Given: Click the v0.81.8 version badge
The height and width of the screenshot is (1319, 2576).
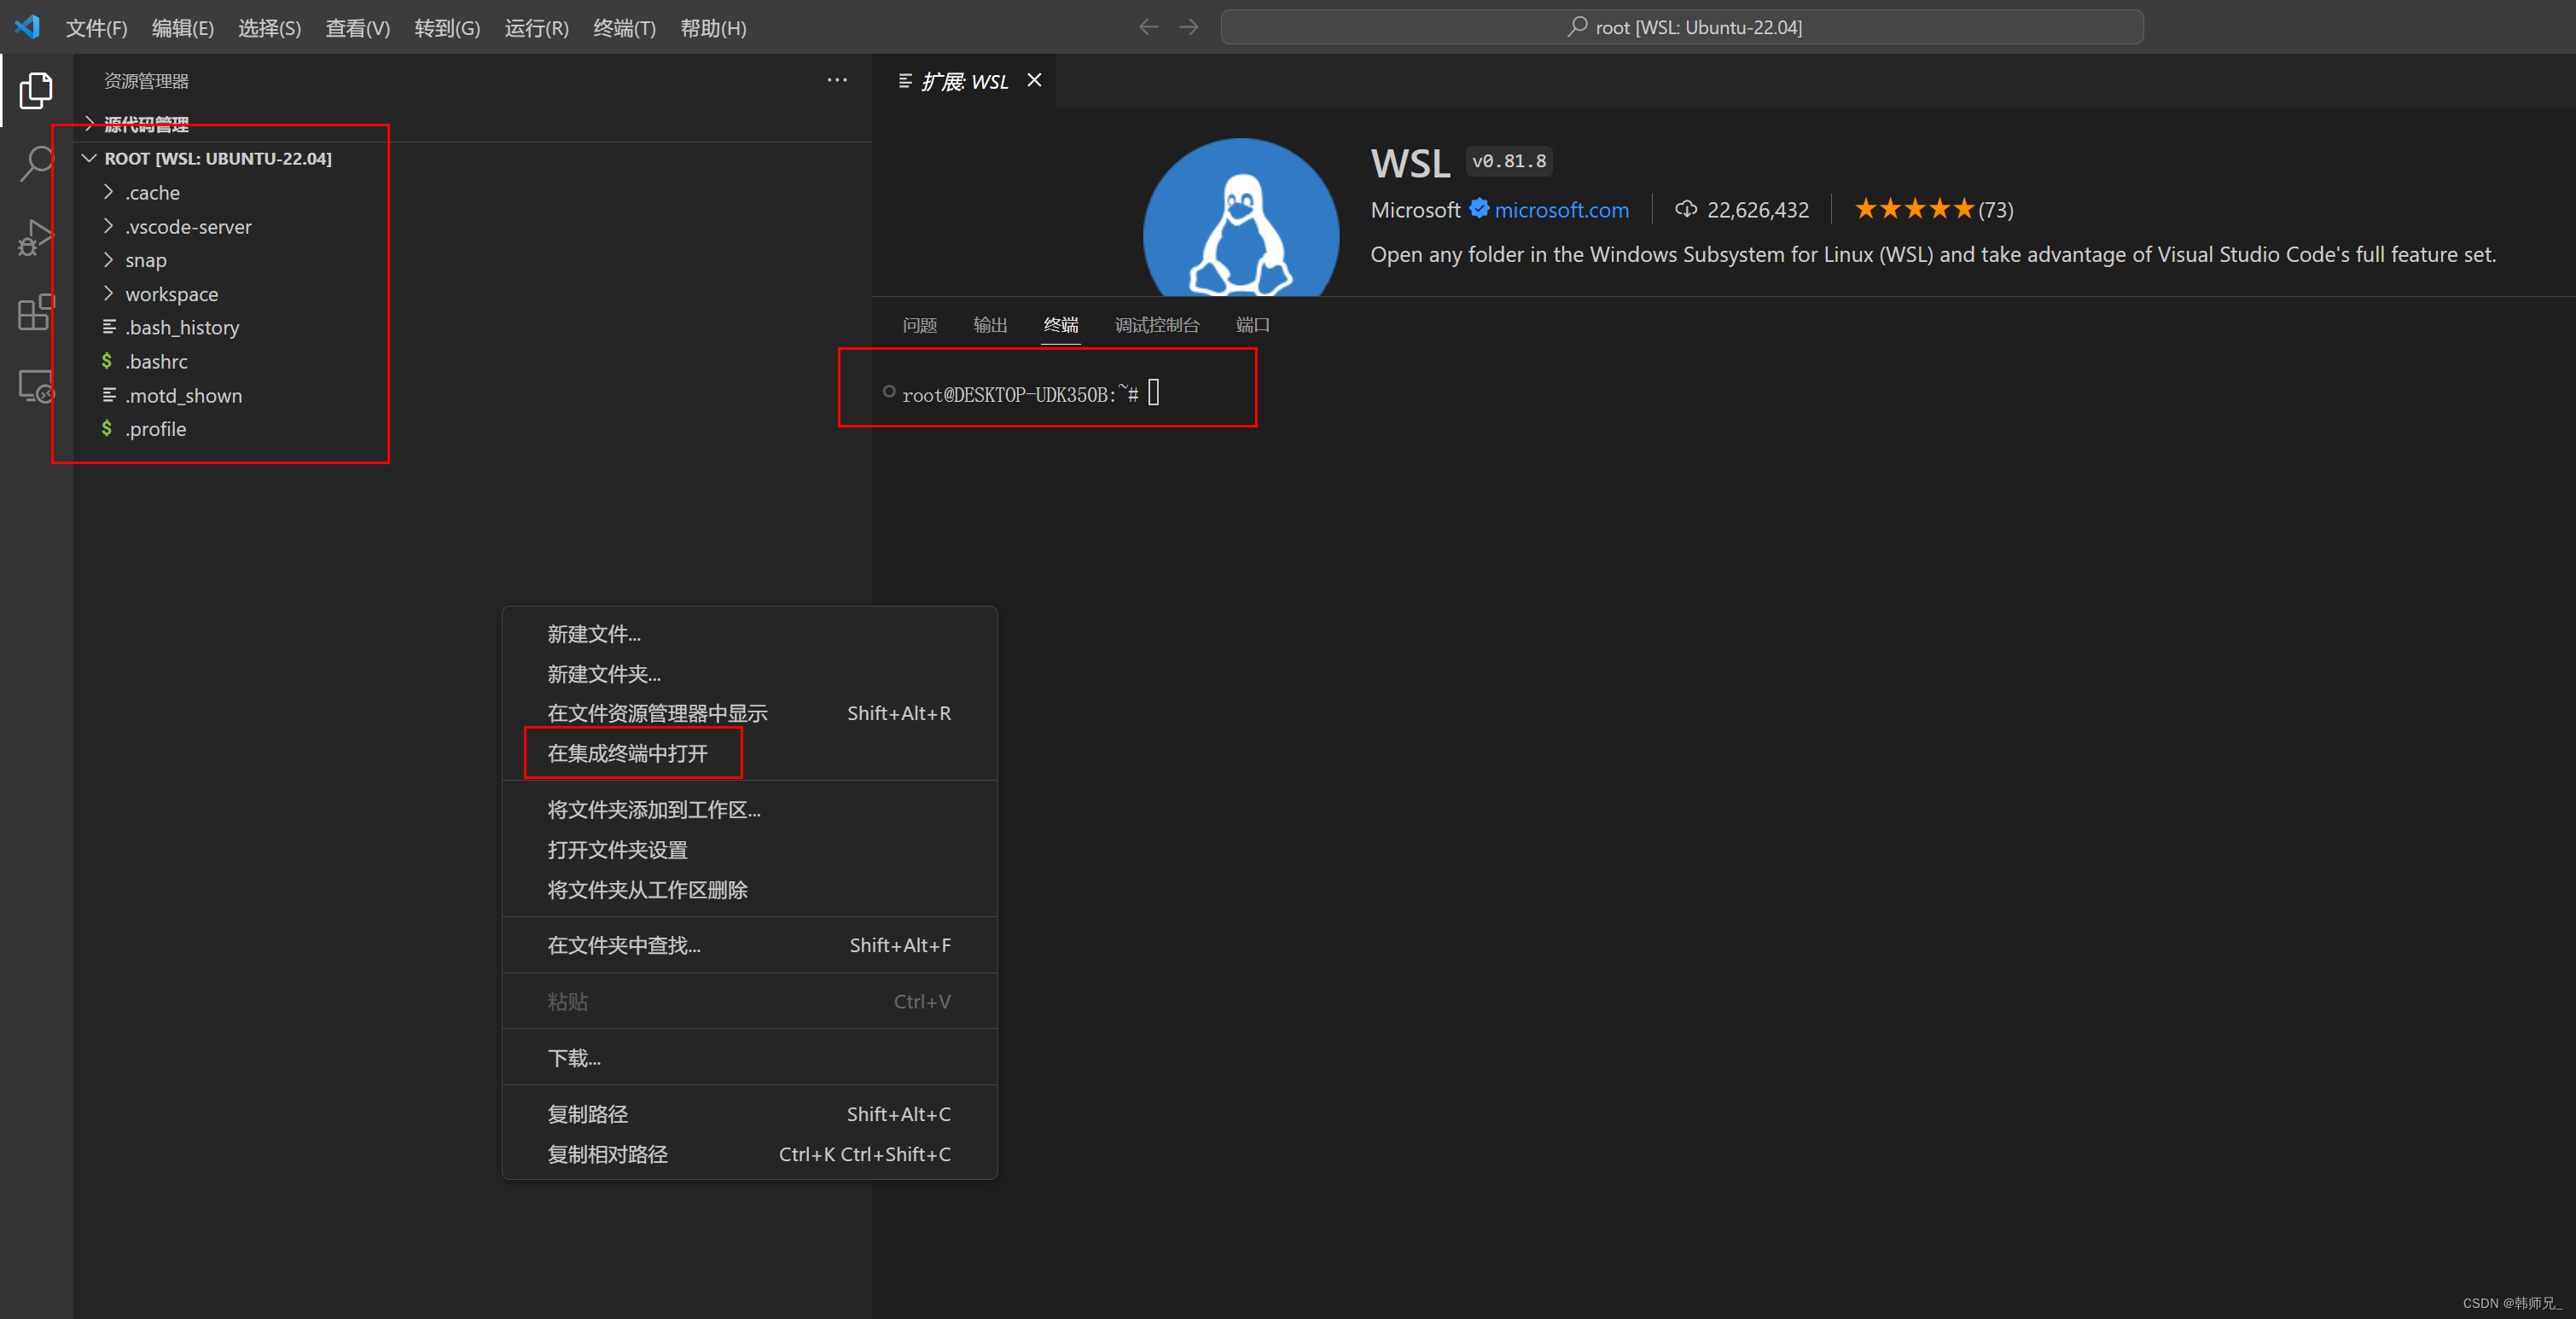Looking at the screenshot, I should tap(1509, 161).
